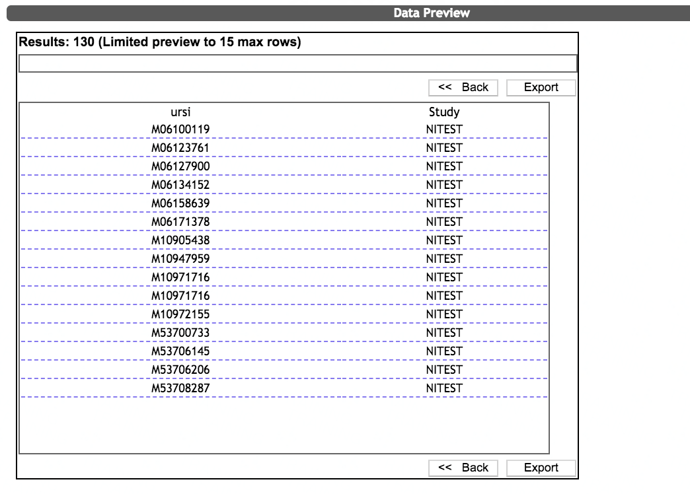Focus the empty input field under Results
The image size is (690, 494).
297,63
